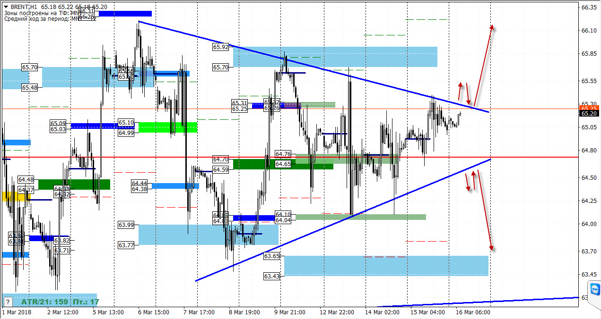Click 66.35 on the price scale

(x=589, y=8)
